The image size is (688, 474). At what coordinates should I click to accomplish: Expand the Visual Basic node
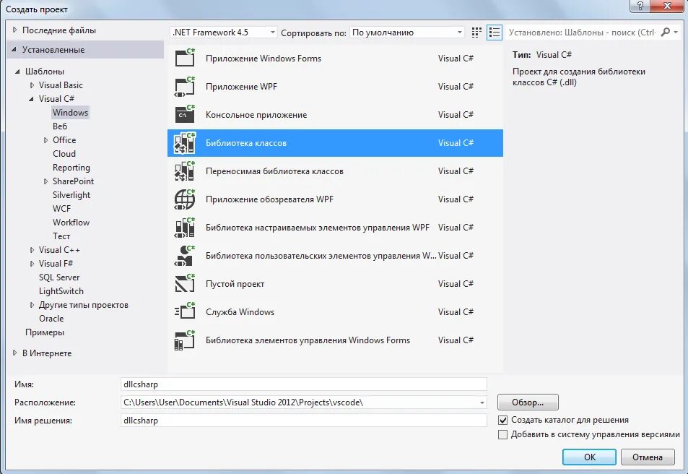(x=32, y=85)
